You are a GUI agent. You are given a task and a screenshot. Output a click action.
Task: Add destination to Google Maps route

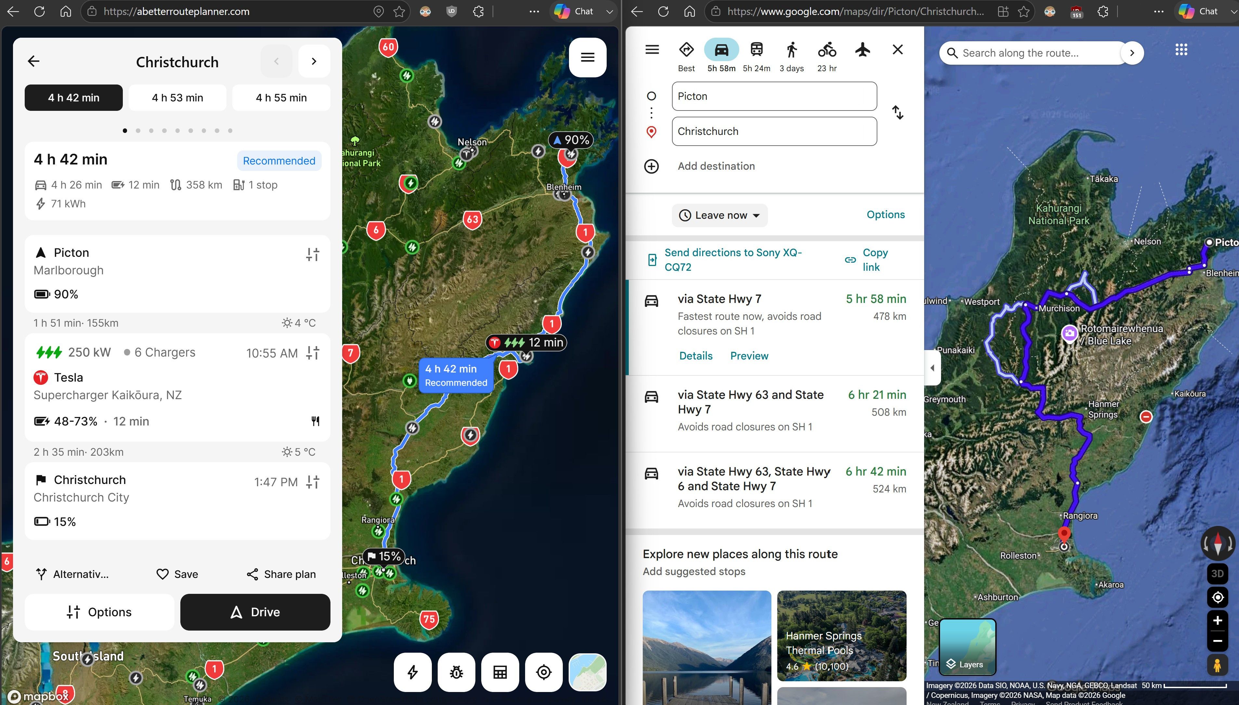pyautogui.click(x=716, y=166)
